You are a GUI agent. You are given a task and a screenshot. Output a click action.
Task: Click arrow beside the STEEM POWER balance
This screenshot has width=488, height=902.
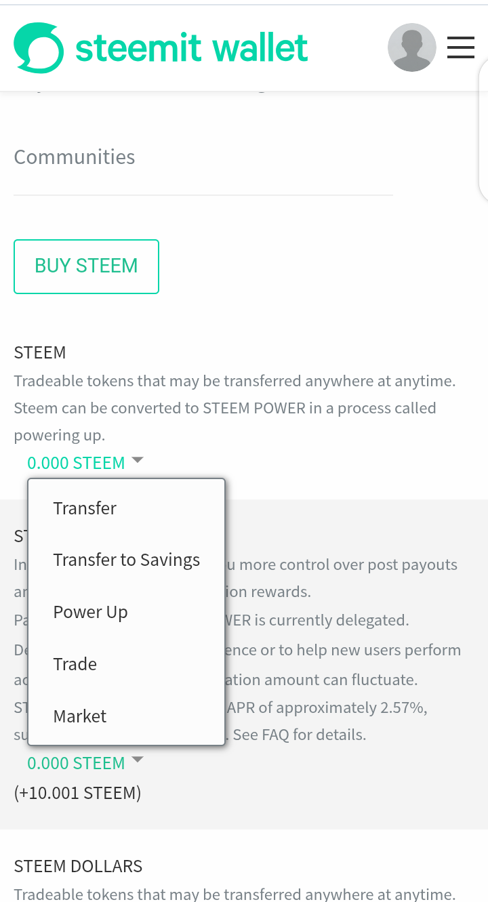tap(138, 760)
